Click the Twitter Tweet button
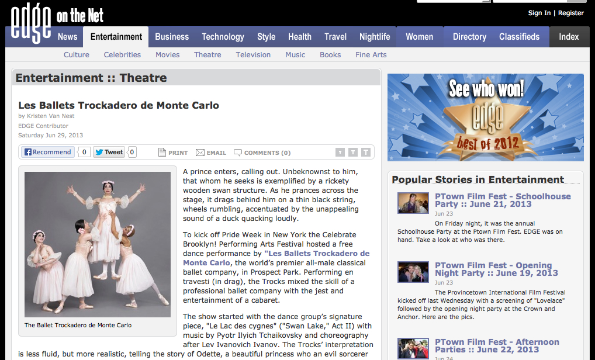 109,152
